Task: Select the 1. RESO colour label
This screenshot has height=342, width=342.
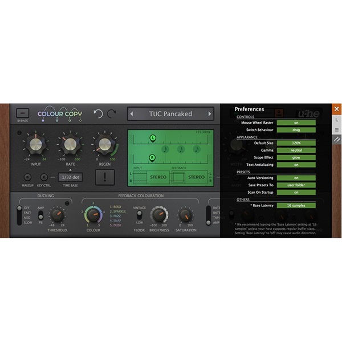Action: pos(115,207)
